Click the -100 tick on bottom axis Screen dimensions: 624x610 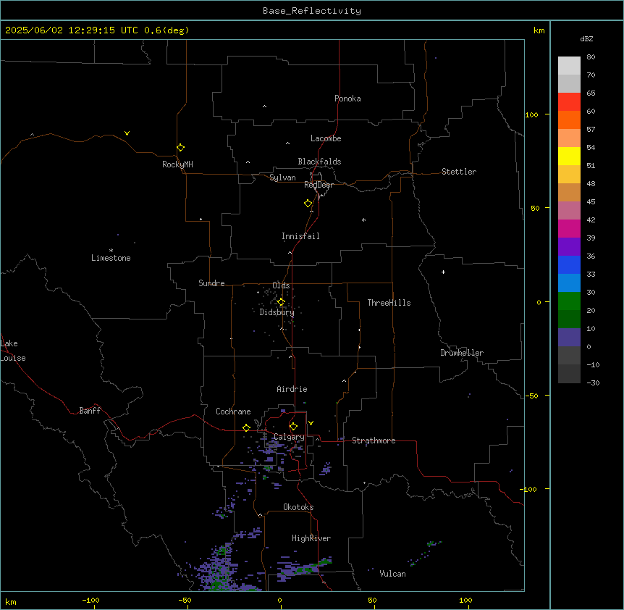coord(90,600)
